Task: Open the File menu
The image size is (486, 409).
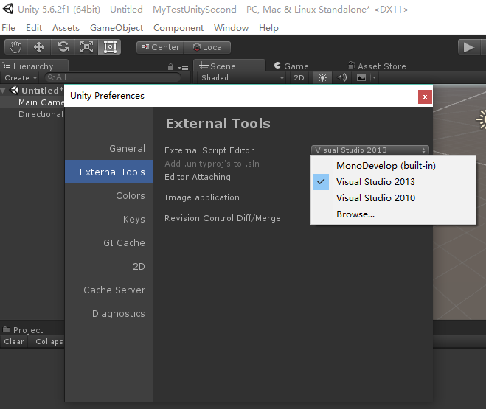Action: click(x=8, y=28)
